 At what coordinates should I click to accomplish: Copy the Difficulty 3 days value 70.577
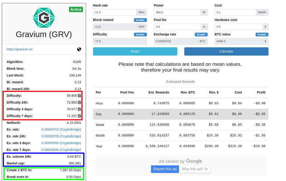pyautogui.click(x=79, y=109)
